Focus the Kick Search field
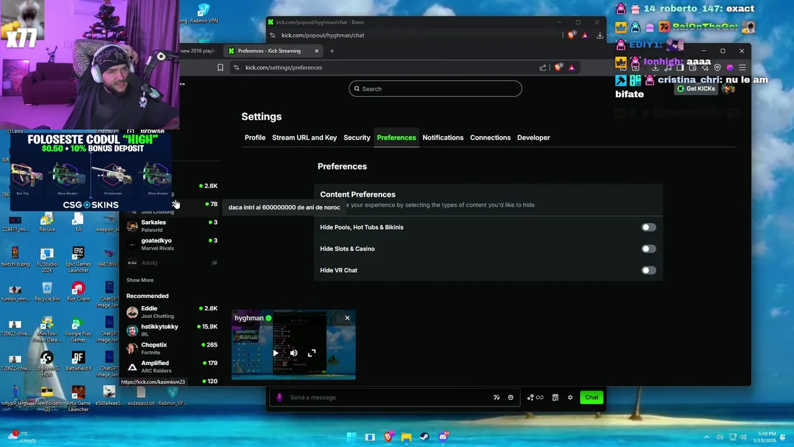 [x=435, y=89]
